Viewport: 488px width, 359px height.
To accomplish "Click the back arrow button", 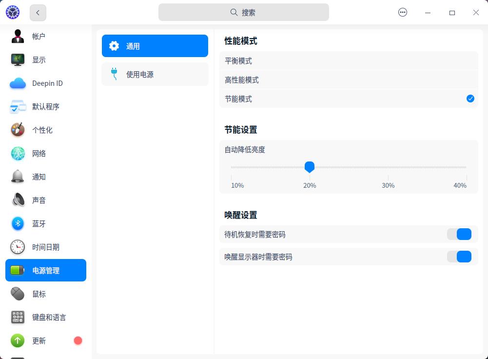I will coord(38,13).
